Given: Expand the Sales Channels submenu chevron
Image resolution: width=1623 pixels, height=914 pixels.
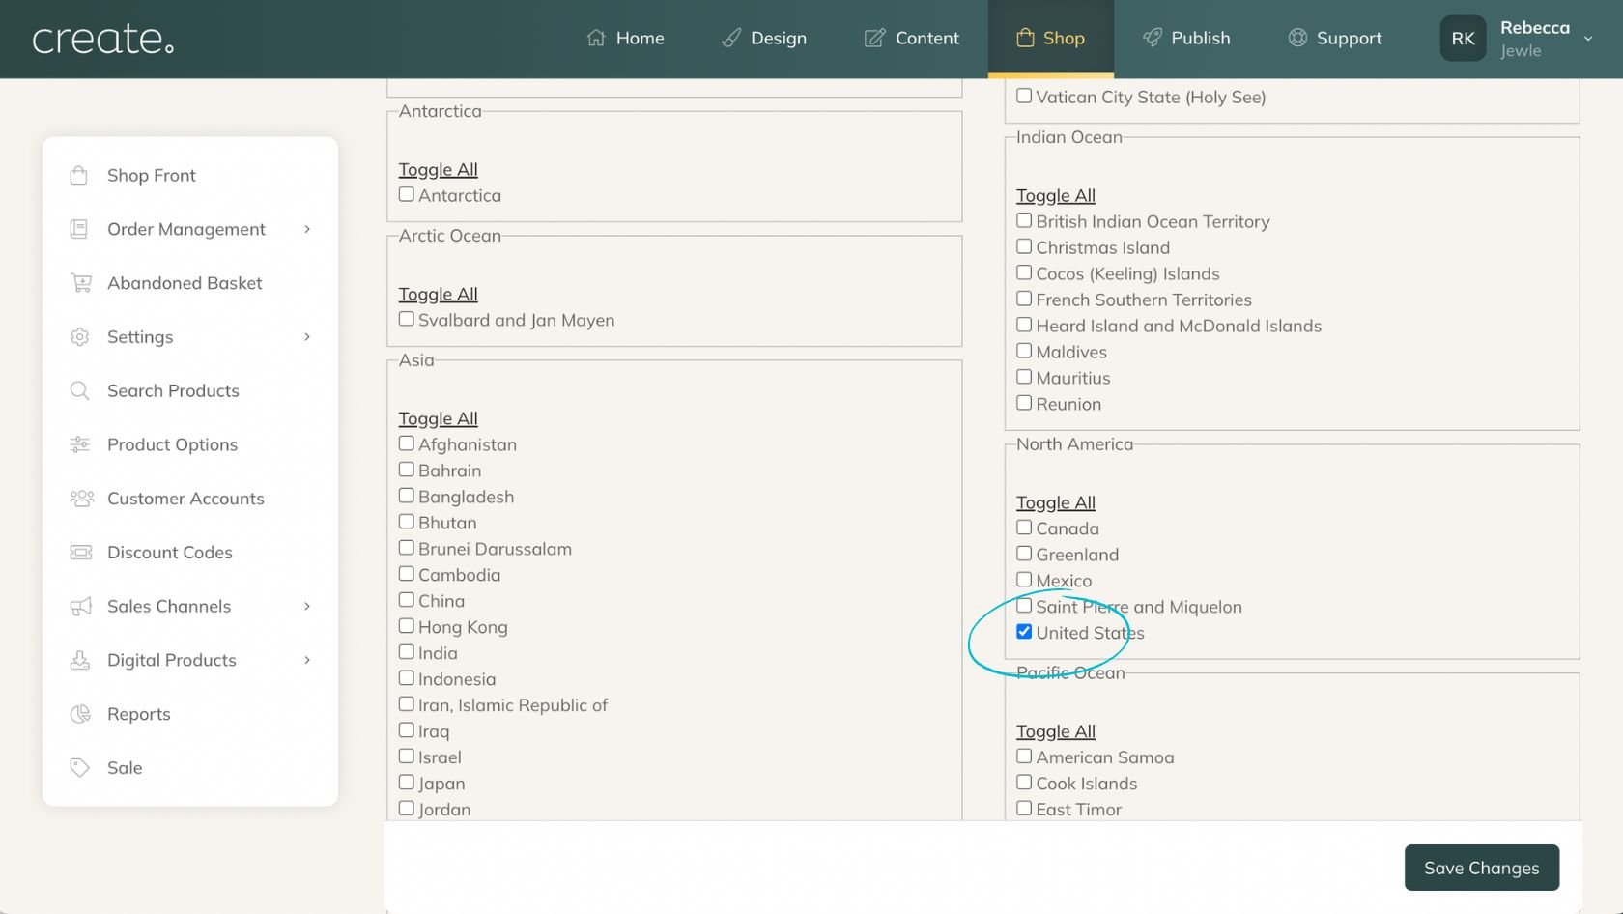Looking at the screenshot, I should tap(307, 607).
